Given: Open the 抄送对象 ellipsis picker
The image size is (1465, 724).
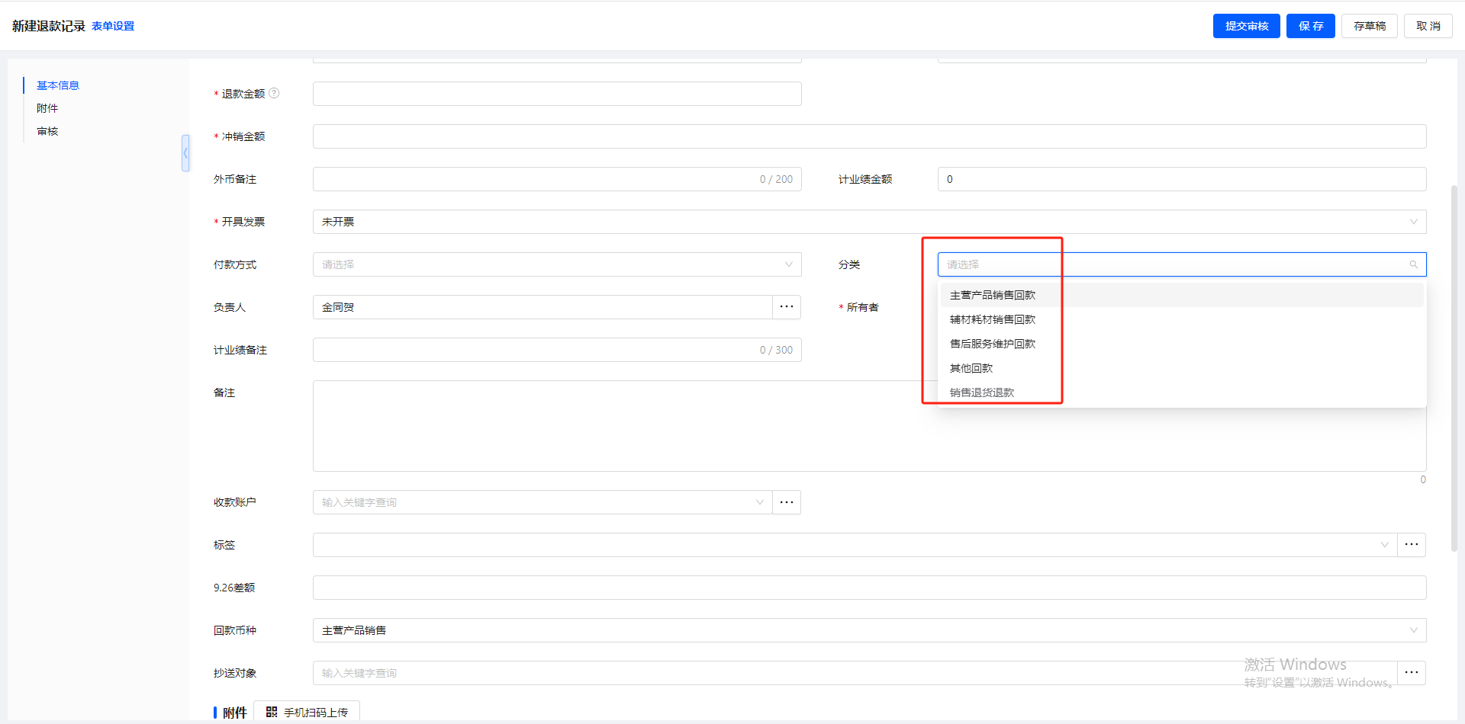Looking at the screenshot, I should coord(1412,673).
